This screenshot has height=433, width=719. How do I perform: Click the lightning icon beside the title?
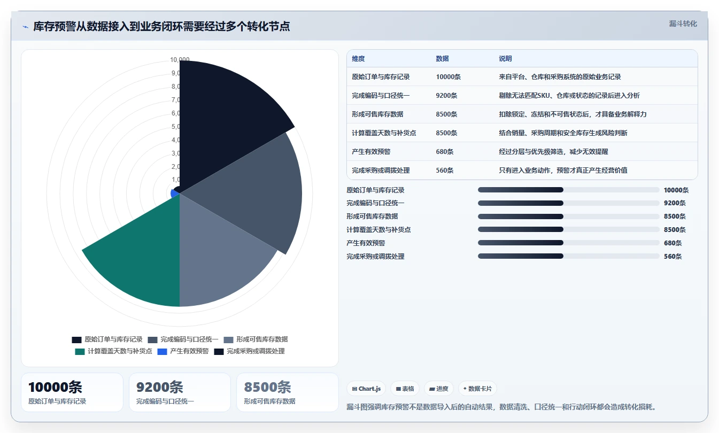(x=25, y=27)
